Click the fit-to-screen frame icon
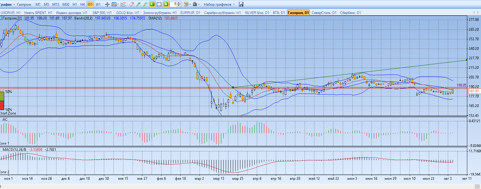This screenshot has width=481, height=189. pos(159,4)
